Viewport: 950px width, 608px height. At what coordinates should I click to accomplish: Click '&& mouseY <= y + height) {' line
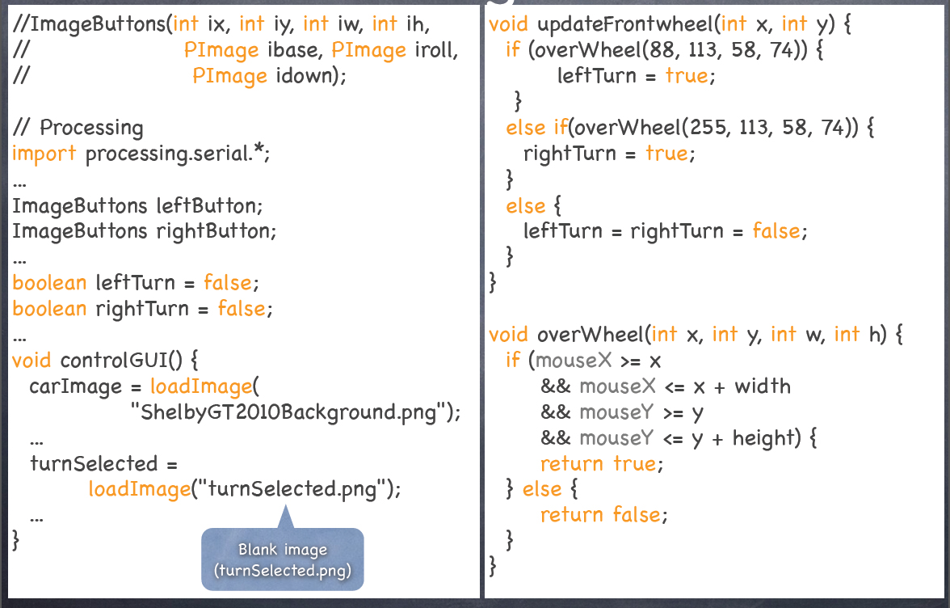[679, 438]
